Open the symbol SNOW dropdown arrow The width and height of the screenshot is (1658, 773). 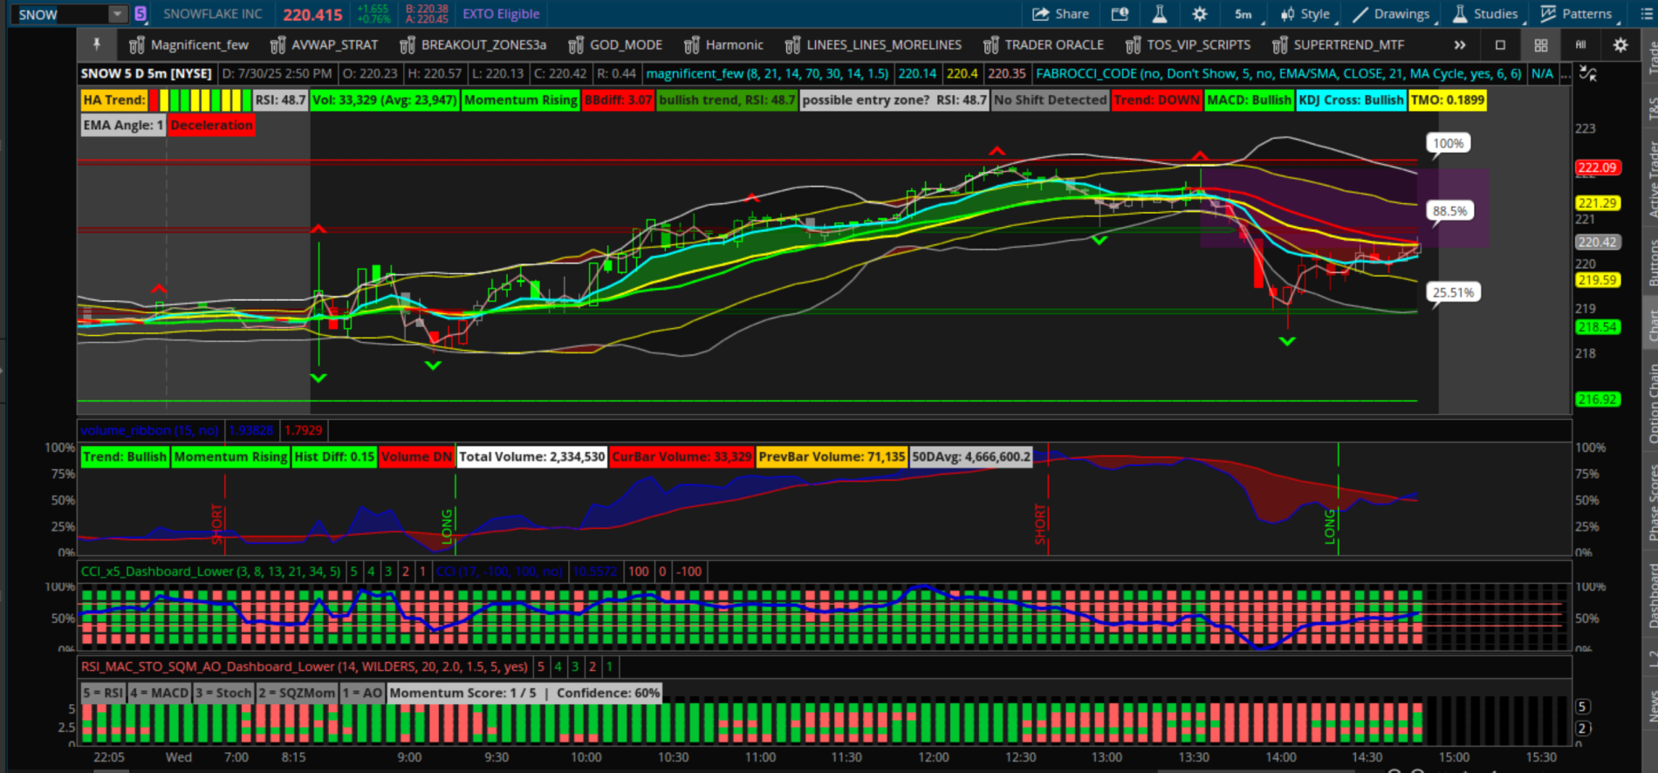click(117, 14)
